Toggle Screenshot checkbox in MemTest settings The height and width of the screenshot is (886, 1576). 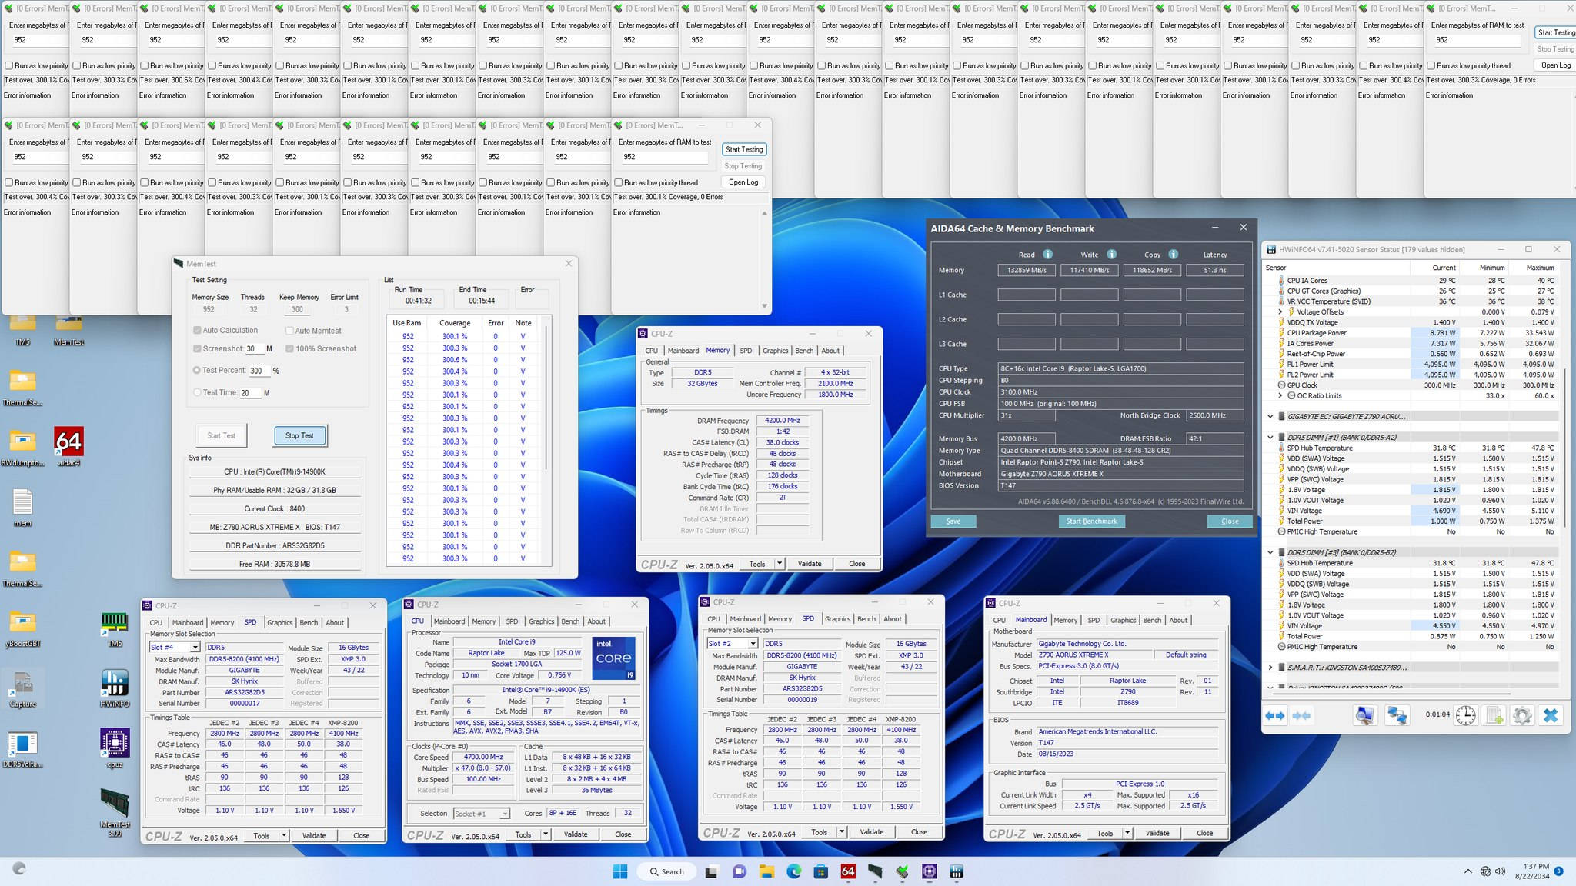tap(197, 348)
